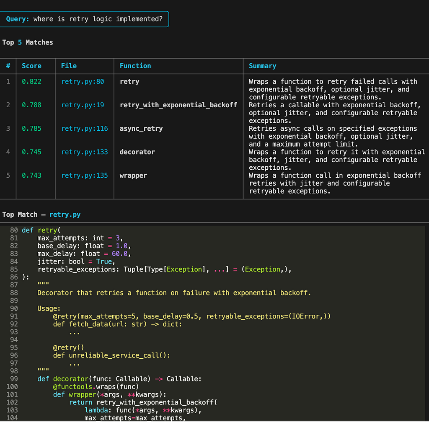Image resolution: width=429 pixels, height=422 pixels.
Task: Click 'Usage:' on line 90
Action: pyautogui.click(x=49, y=309)
